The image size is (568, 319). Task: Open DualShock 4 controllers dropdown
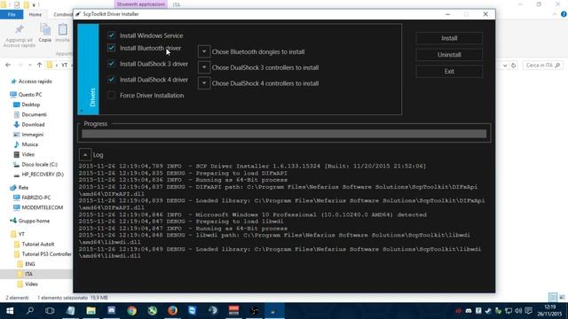point(204,83)
